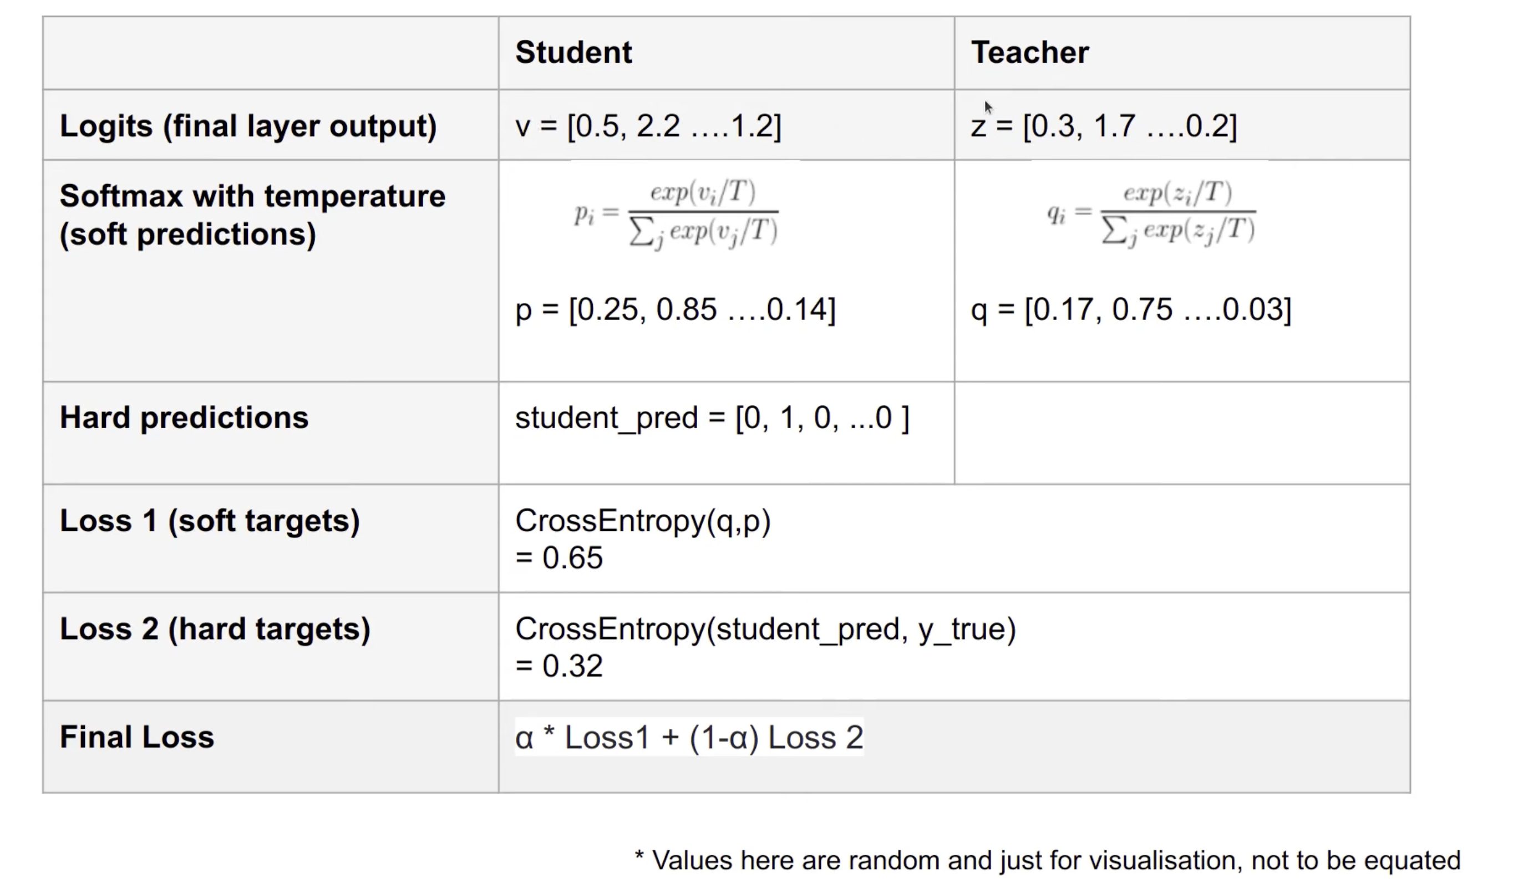Click teacher logits z = [0.3, 1.7 ….0.2]
This screenshot has height=883, width=1523.
point(1104,126)
